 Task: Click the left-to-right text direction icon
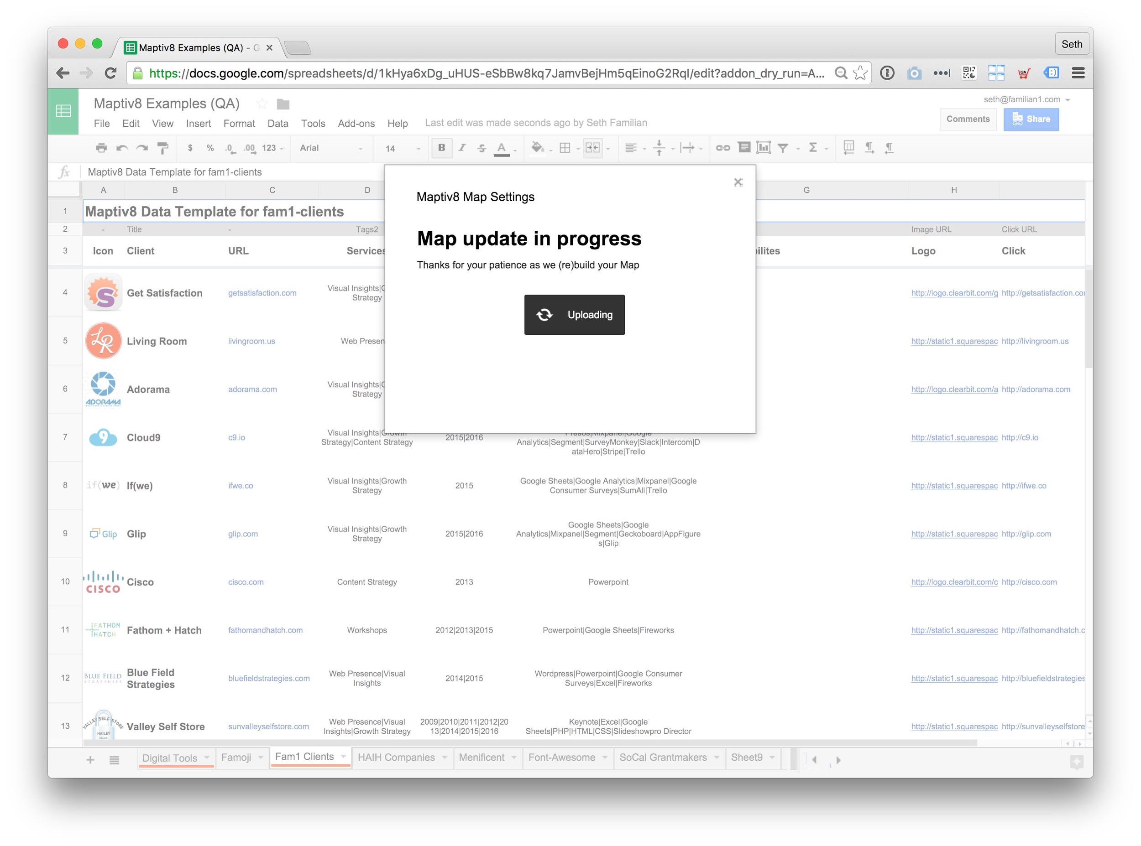pos(869,148)
